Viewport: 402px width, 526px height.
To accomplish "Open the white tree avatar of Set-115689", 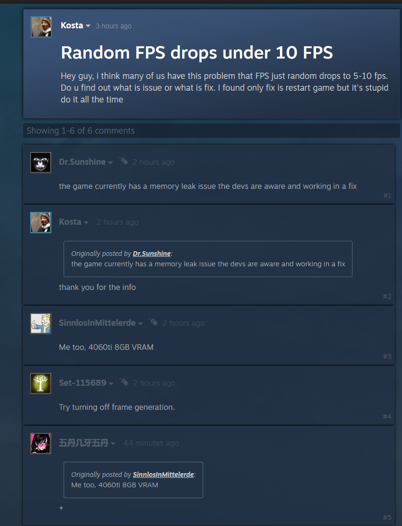I will tap(41, 383).
